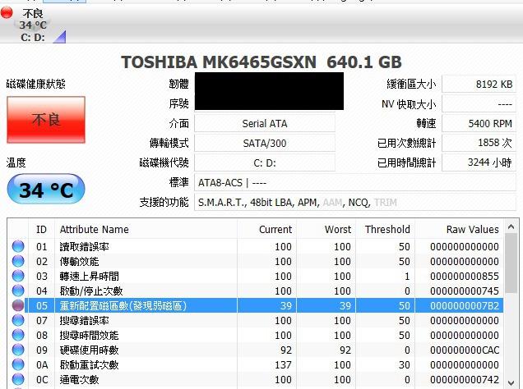Select the 搜尋時間效能 attribute row
The height and width of the screenshot is (389, 523).
pyautogui.click(x=257, y=335)
